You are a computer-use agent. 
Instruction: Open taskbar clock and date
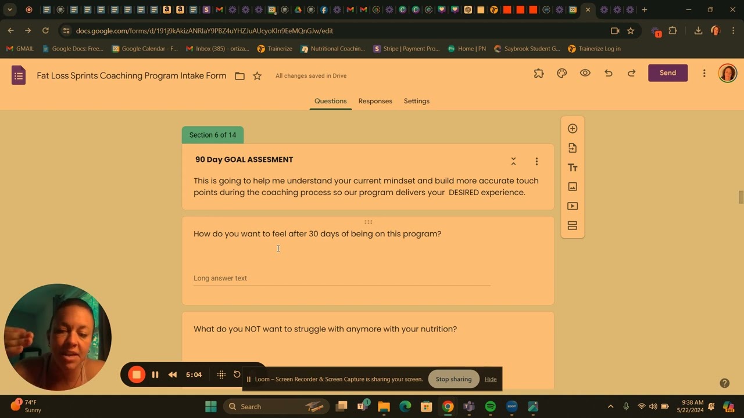click(x=689, y=406)
